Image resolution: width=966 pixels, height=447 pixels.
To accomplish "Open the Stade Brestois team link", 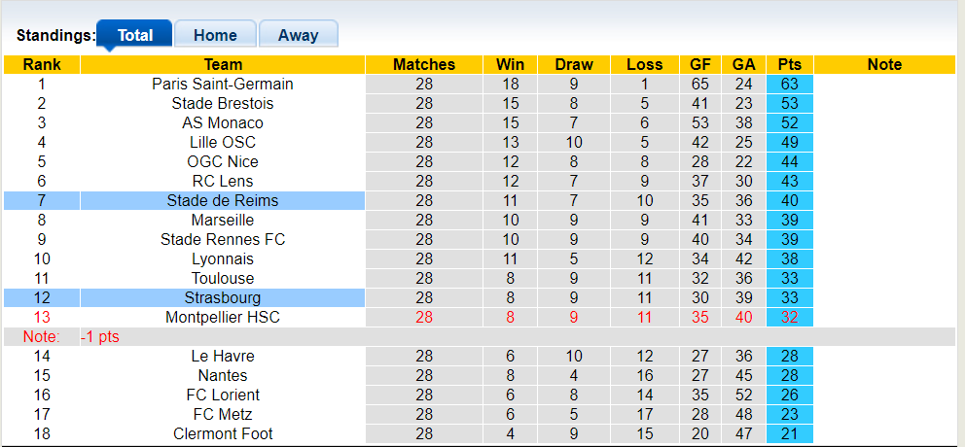I will [x=223, y=104].
